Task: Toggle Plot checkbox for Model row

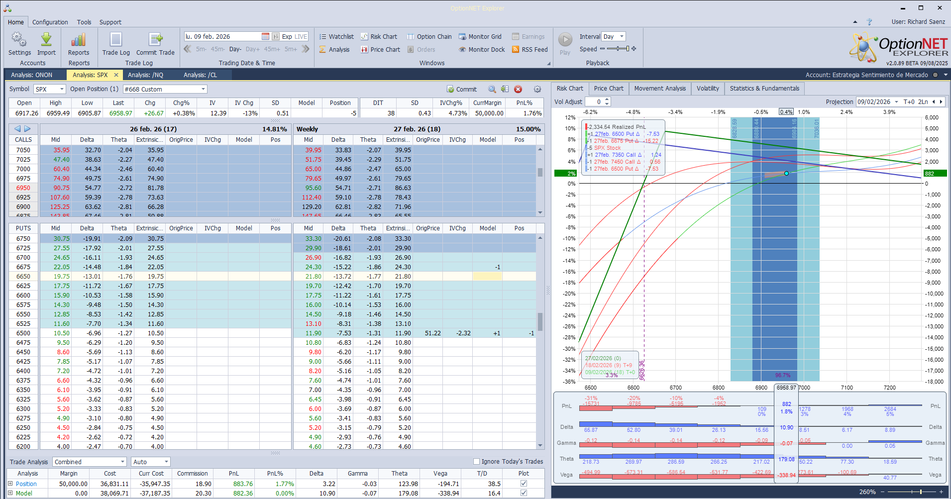Action: coord(524,493)
